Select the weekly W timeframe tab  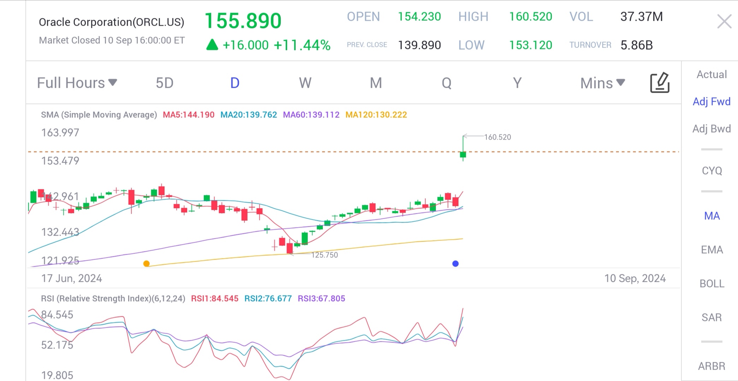coord(305,83)
